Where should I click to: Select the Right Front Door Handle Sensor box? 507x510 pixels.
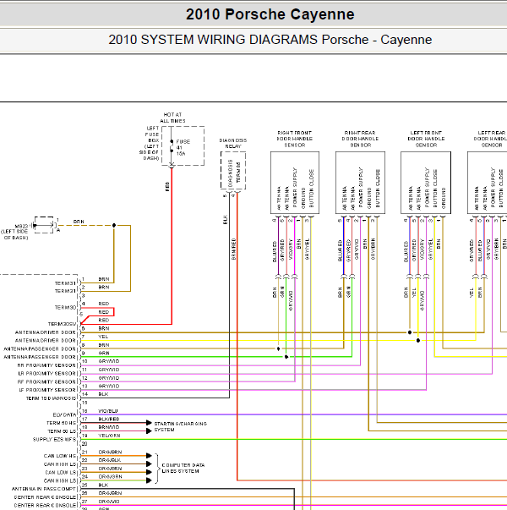tap(295, 183)
